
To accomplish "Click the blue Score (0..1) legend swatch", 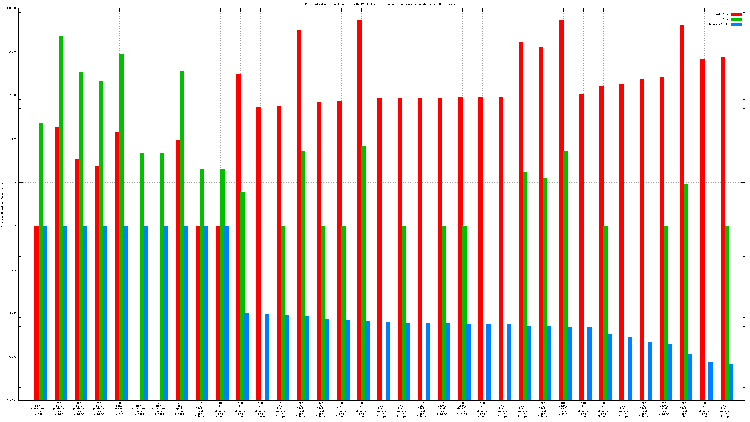I will 736,25.
